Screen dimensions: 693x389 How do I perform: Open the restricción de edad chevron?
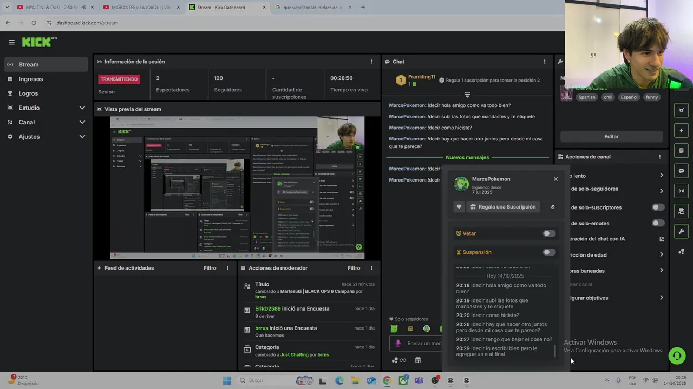pos(662,254)
